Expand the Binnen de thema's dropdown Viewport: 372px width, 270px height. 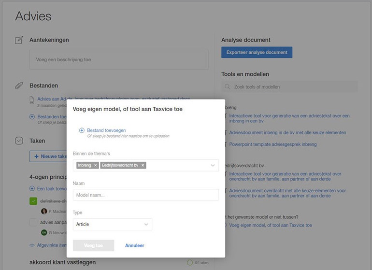pos(213,165)
